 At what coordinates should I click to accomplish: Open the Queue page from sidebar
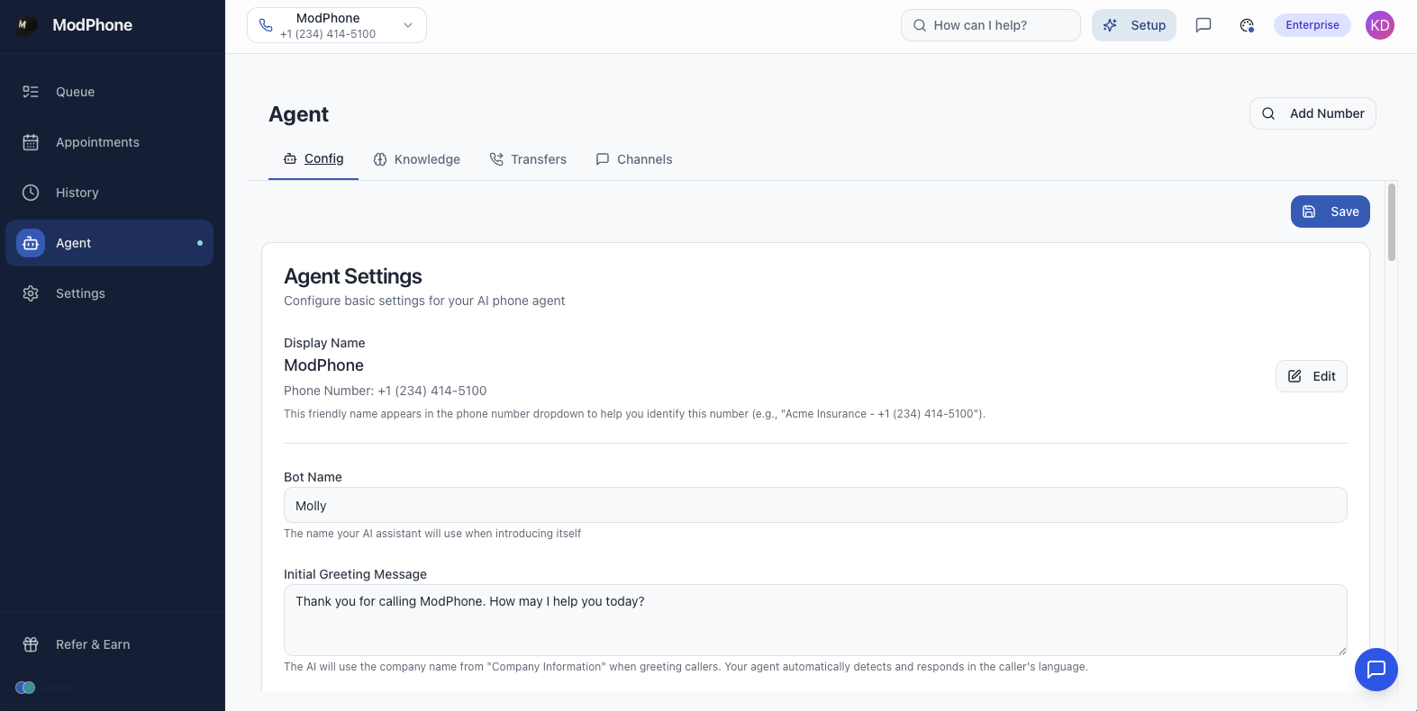pyautogui.click(x=110, y=92)
